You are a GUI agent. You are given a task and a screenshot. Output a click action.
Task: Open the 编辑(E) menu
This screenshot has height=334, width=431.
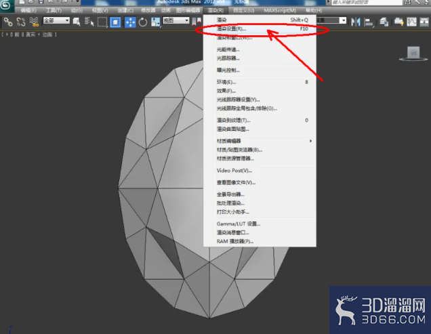(x=28, y=10)
